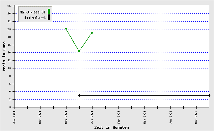Screen dimensions: 214x131
Task: Click the y-axis value 6
Action: click(x=10, y=84)
